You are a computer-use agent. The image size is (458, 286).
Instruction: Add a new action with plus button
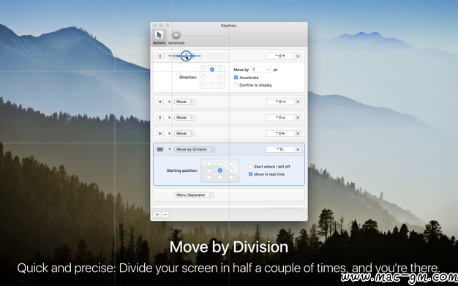[157, 215]
